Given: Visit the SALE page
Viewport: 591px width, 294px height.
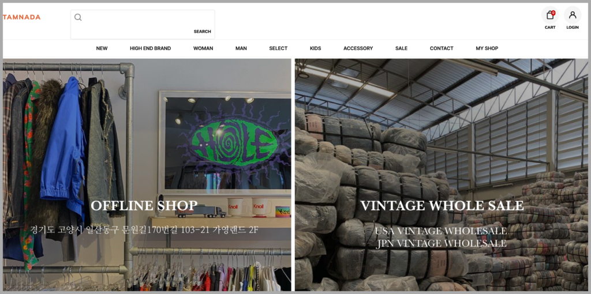Looking at the screenshot, I should pyautogui.click(x=402, y=48).
